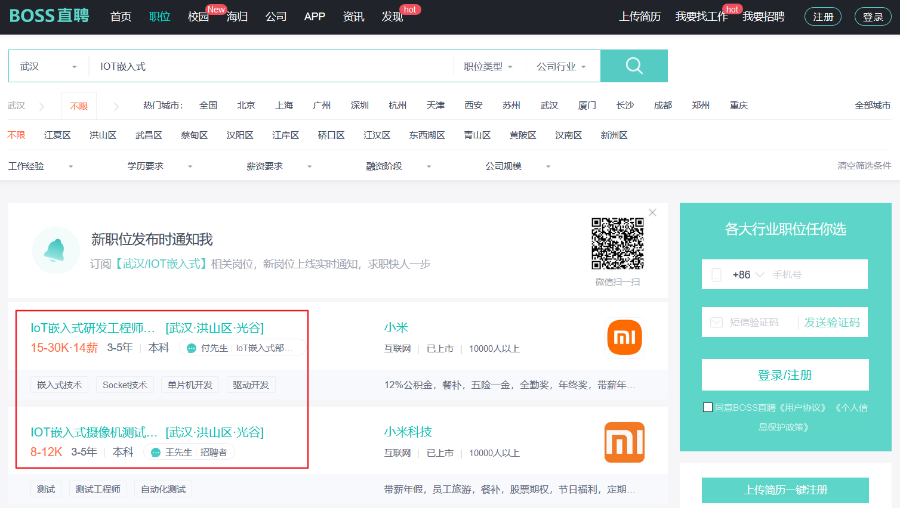
Task: Open 海归 in the top navigation
Action: 237,17
